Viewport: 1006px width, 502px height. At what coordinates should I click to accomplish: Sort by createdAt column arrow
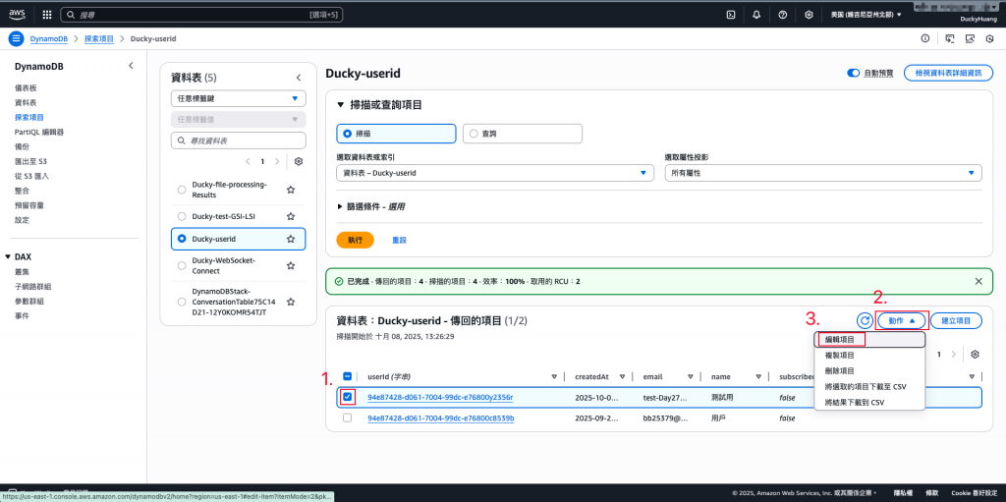[x=622, y=377]
